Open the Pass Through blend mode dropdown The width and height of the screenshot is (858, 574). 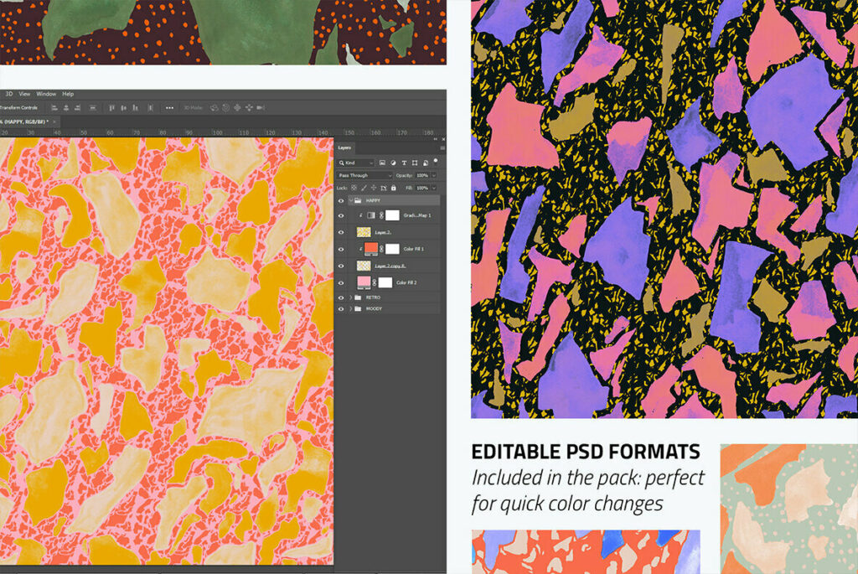(364, 175)
